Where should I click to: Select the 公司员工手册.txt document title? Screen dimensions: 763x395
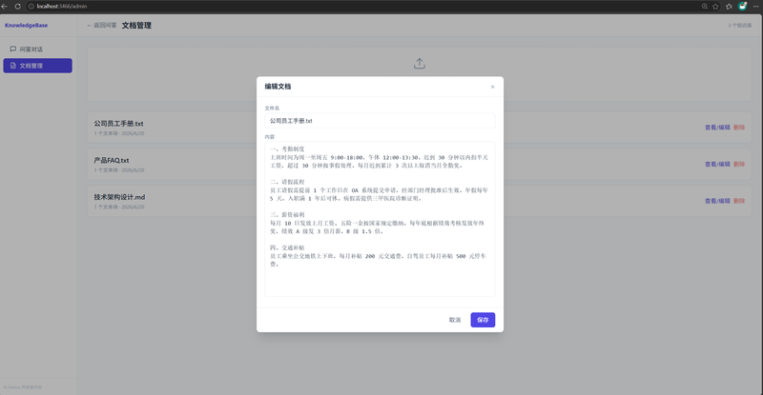118,124
